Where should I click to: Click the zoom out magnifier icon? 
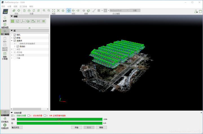click(x=49, y=10)
